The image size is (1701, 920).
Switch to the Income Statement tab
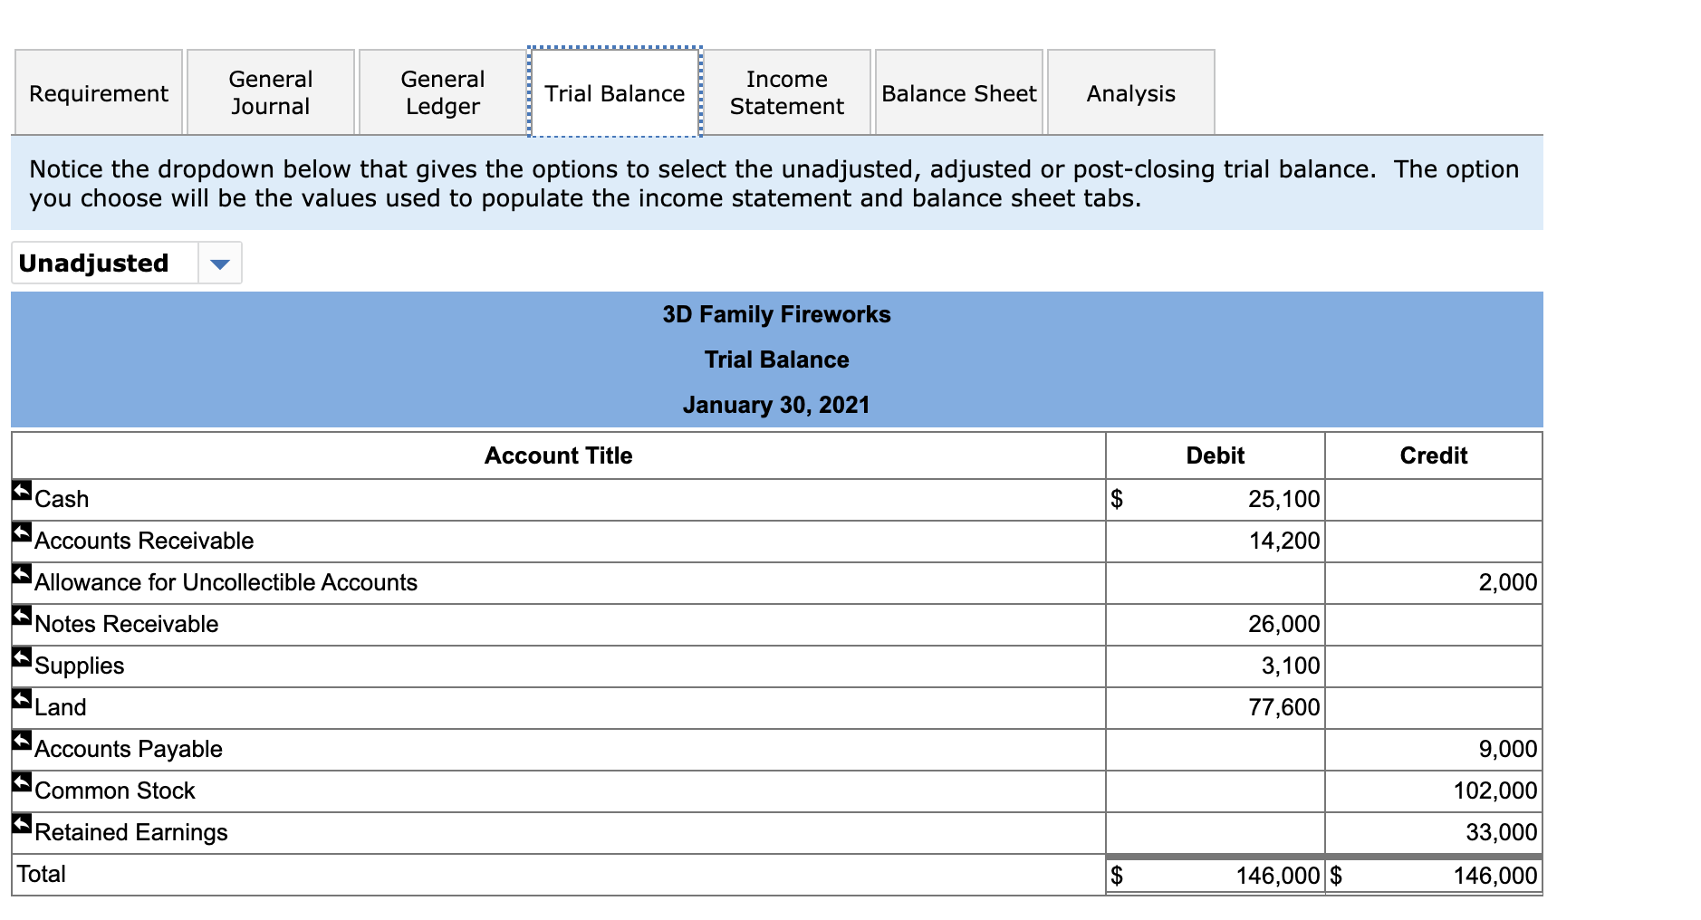coord(786,92)
